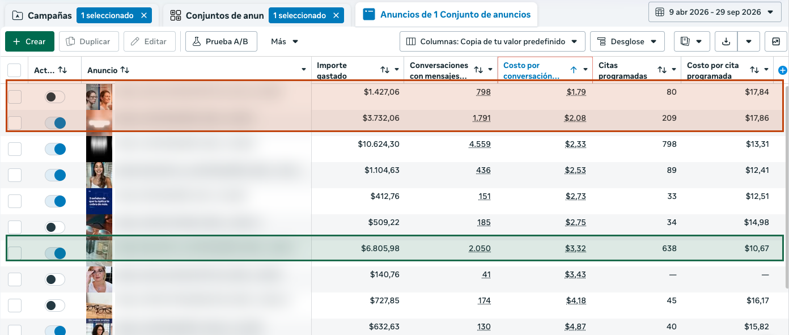Image resolution: width=789 pixels, height=335 pixels.
Task: Expand the Más menu
Action: click(x=285, y=41)
